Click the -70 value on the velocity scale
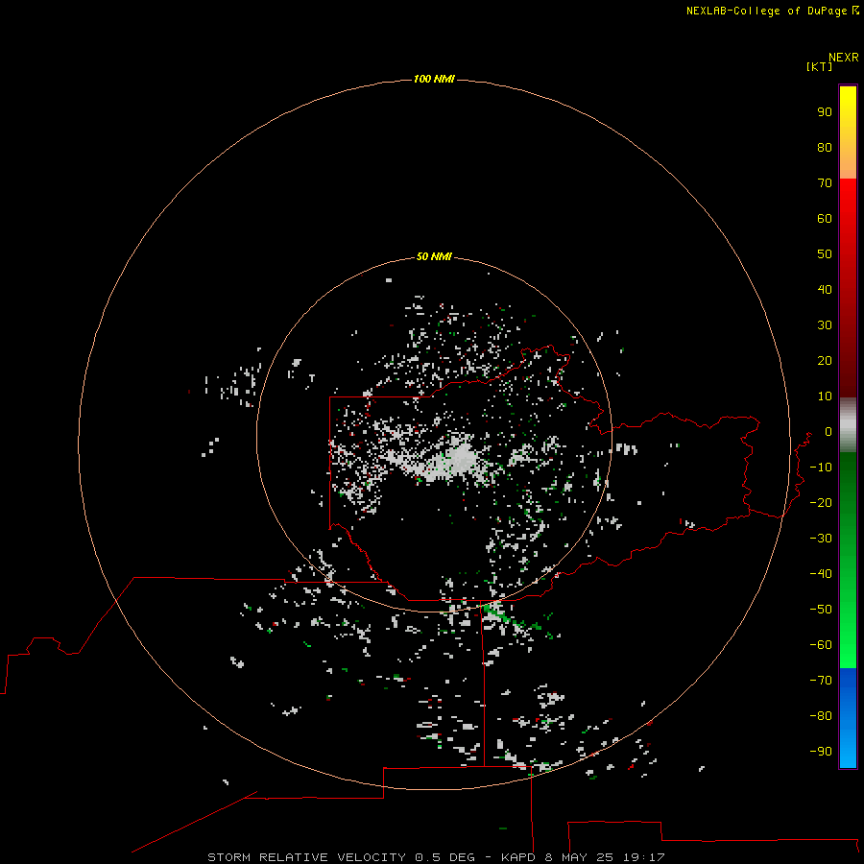This screenshot has height=864, width=864. (x=821, y=681)
